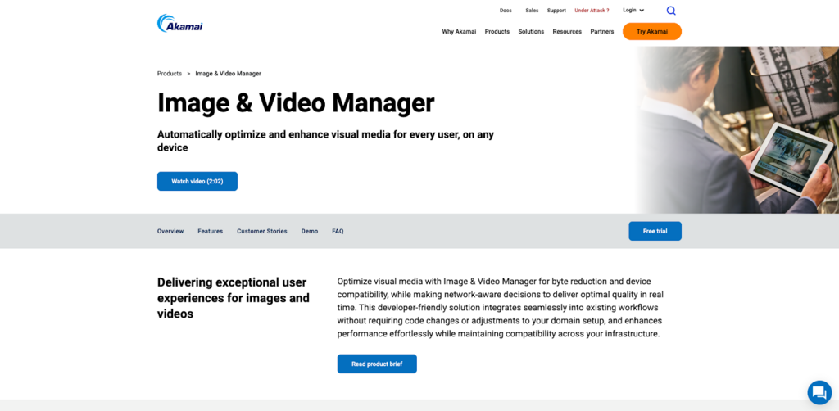Select the FAQ section tab

coord(338,231)
